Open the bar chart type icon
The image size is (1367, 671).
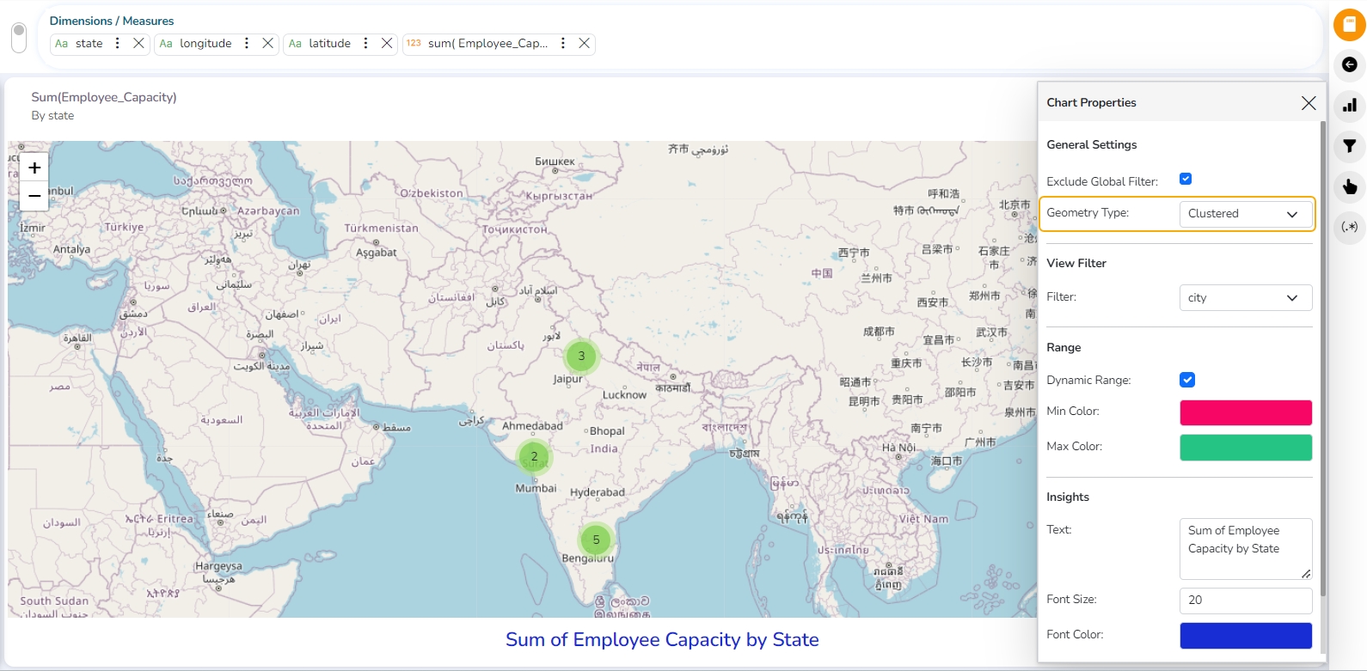[1349, 106]
